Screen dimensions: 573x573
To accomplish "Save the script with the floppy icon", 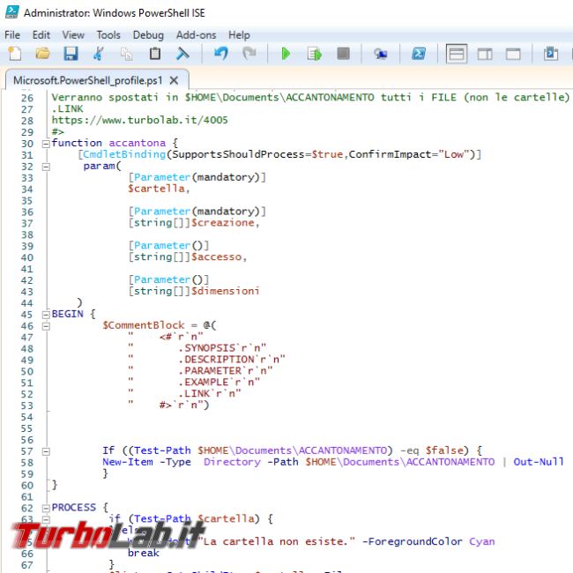I will pyautogui.click(x=71, y=54).
